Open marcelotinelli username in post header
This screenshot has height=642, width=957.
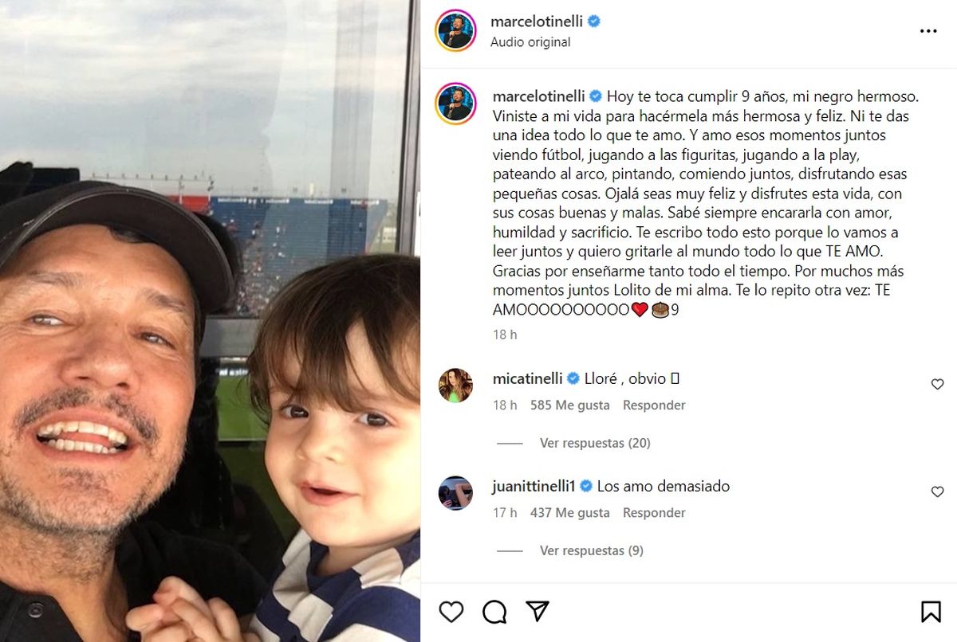[x=538, y=22]
